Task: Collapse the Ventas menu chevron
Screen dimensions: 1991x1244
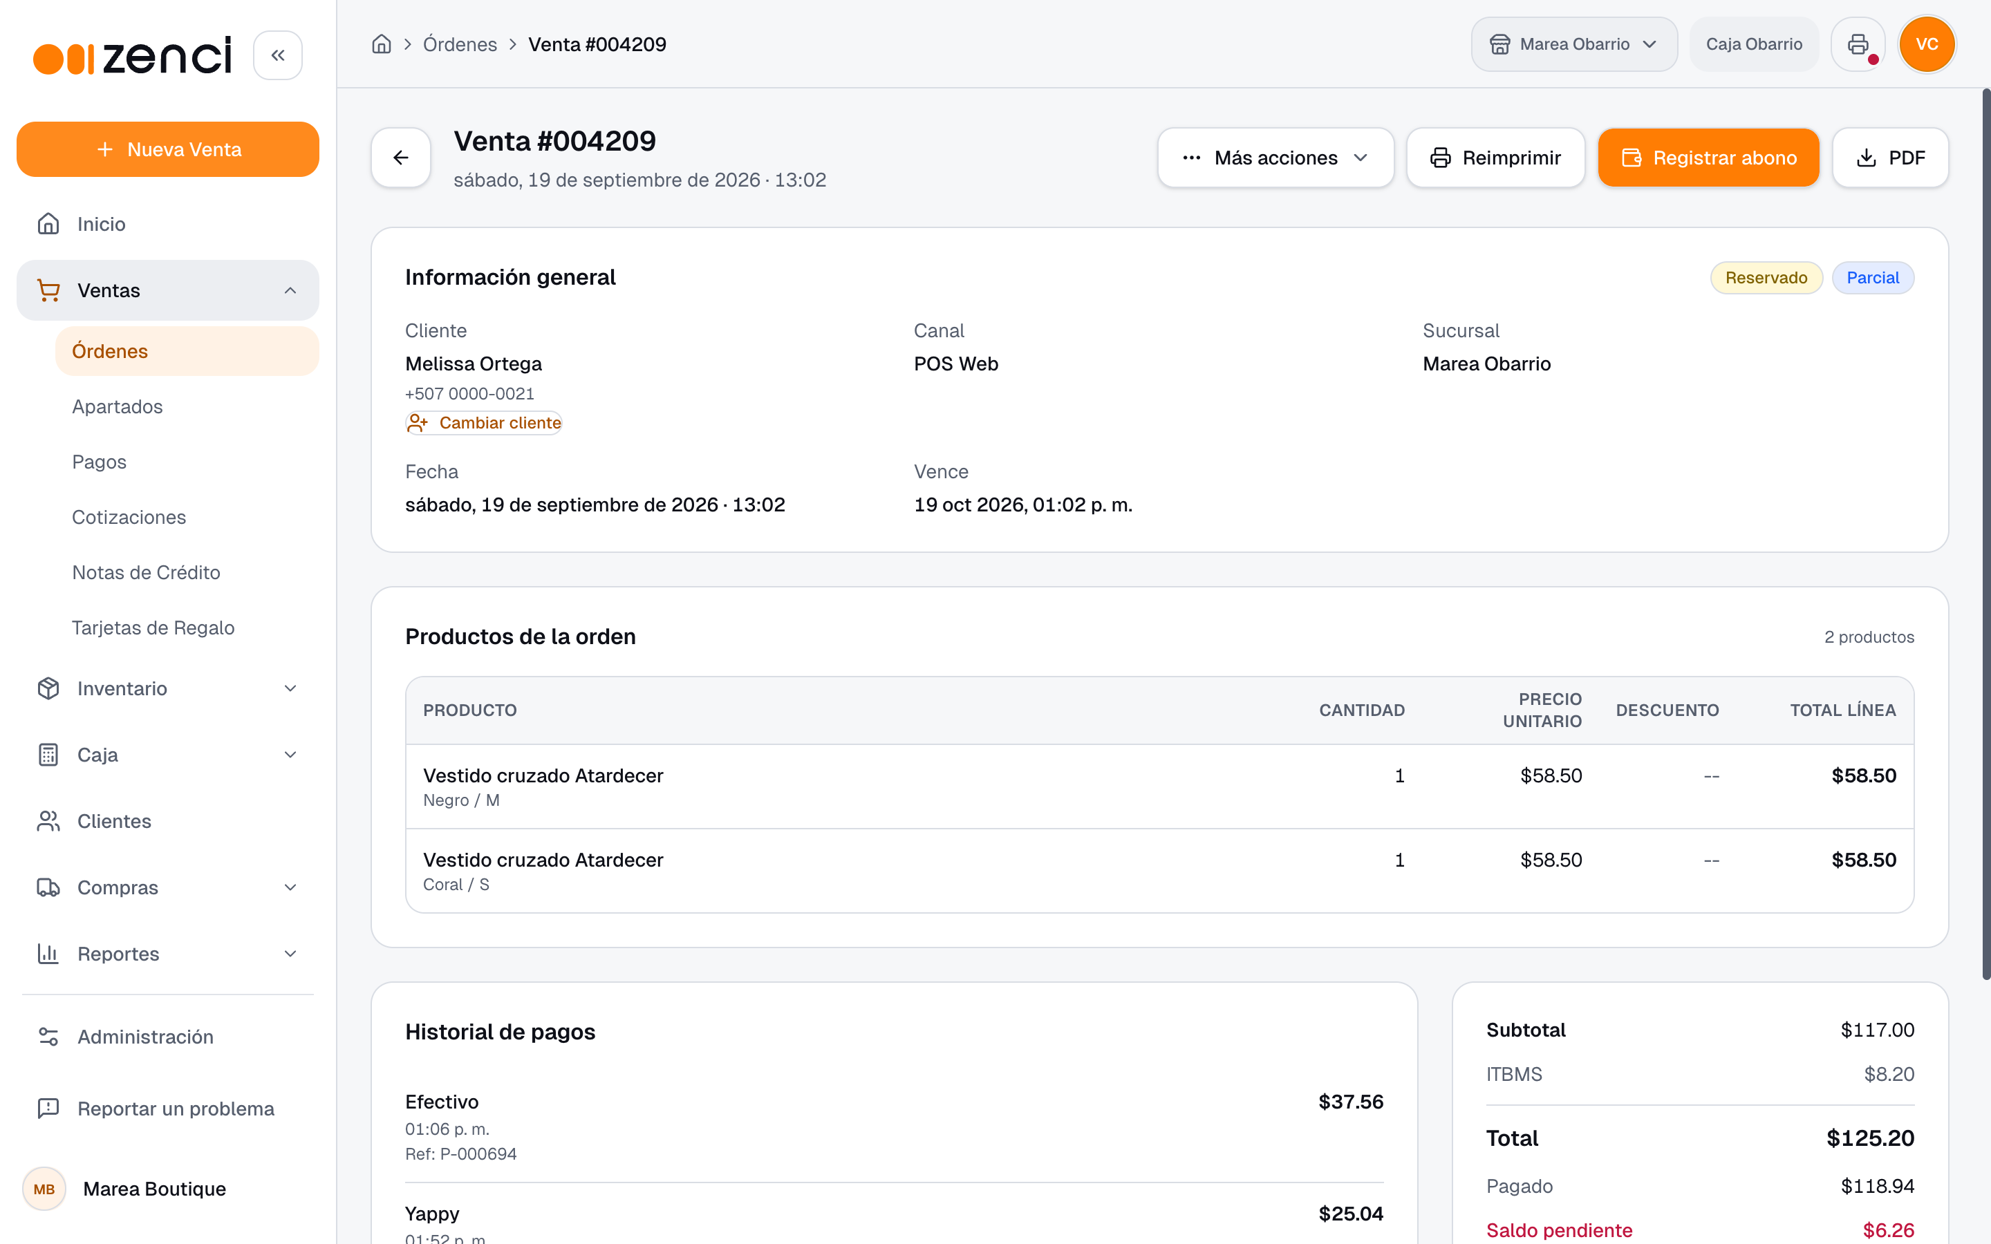Action: (x=290, y=290)
